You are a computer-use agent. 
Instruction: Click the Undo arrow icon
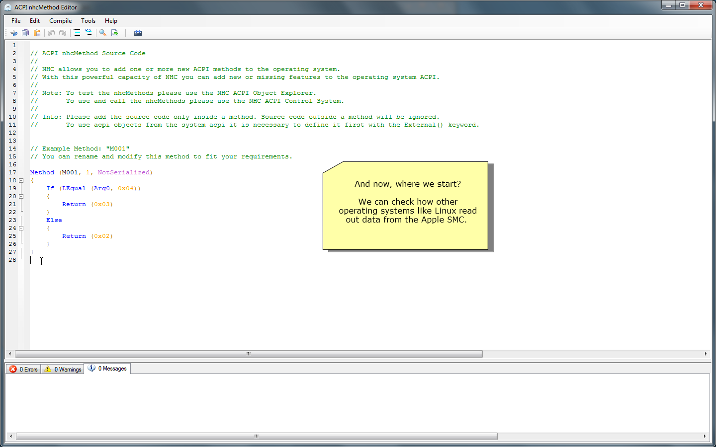tap(51, 33)
